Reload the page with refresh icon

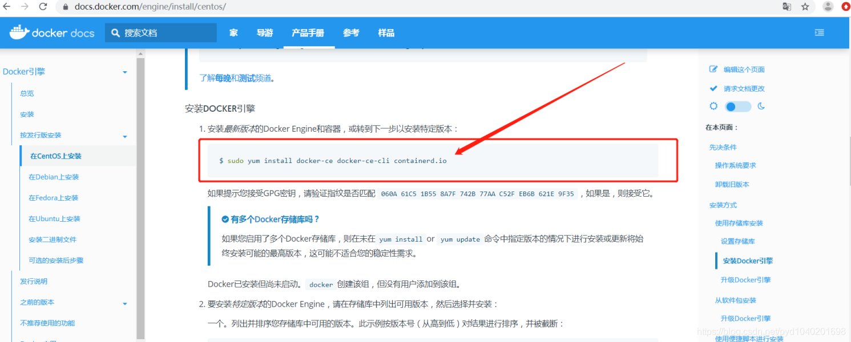coord(43,7)
